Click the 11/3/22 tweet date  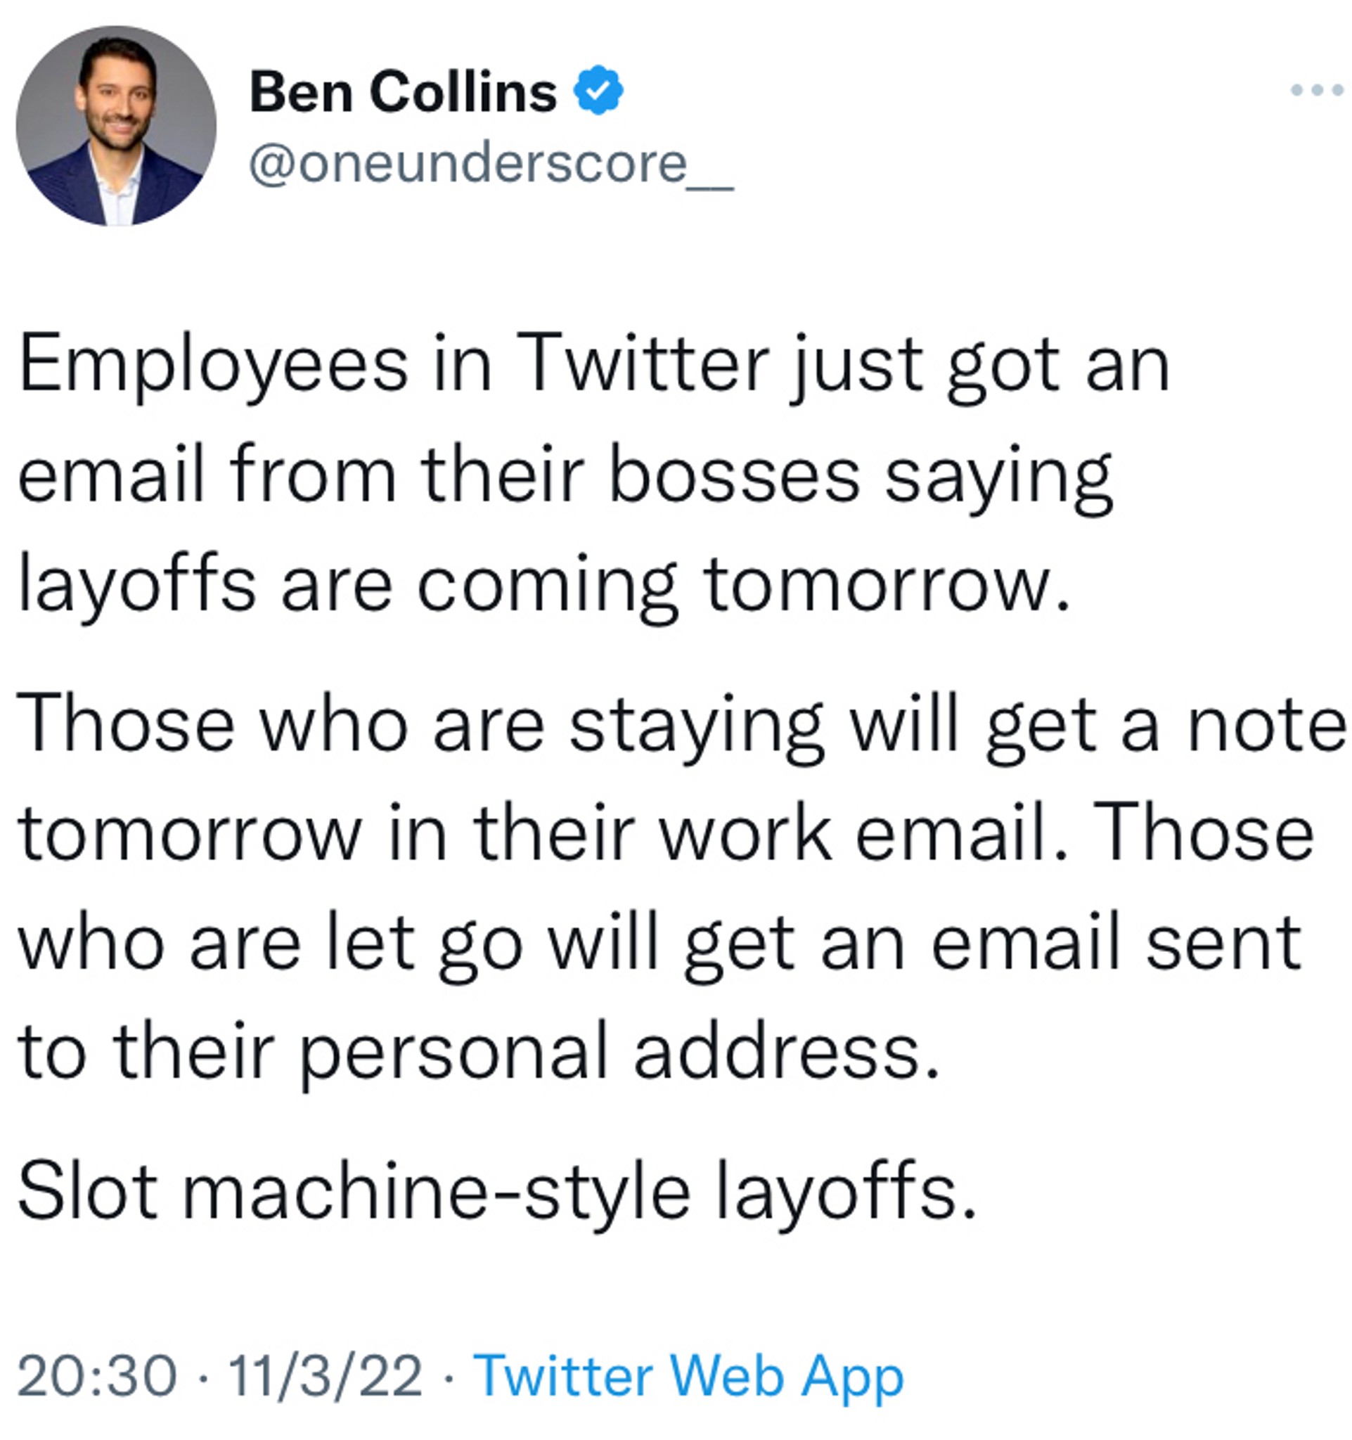tap(325, 1375)
